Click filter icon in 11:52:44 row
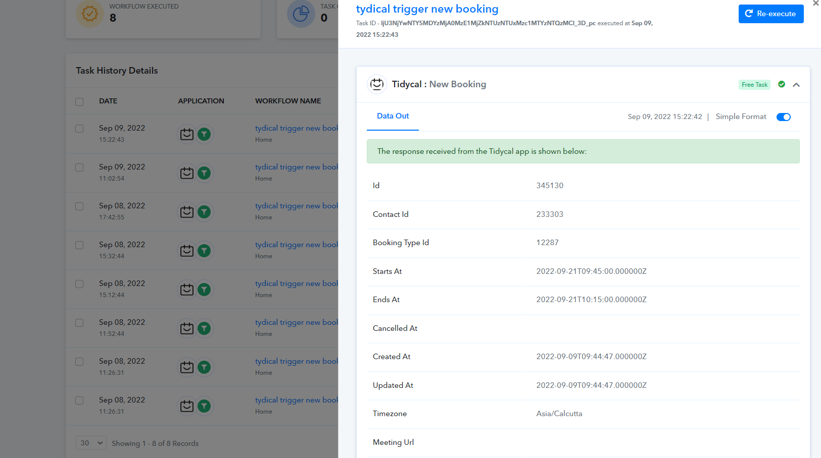This screenshot has height=458, width=821. coord(204,328)
